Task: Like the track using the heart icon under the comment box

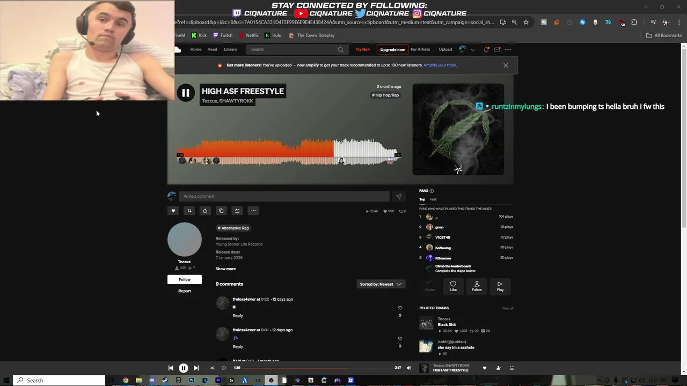Action: 173,211
